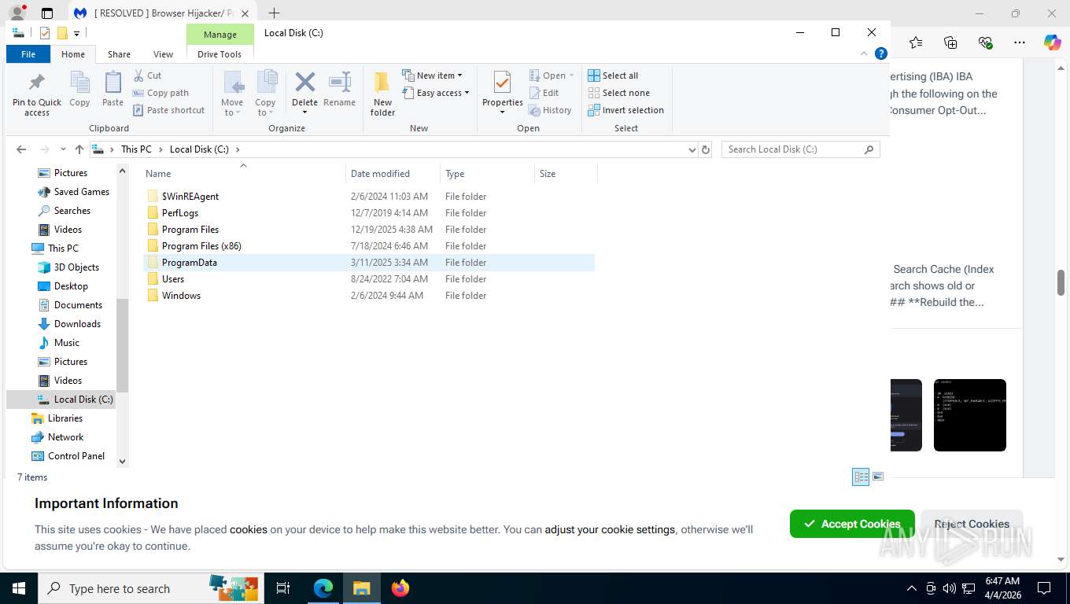Image resolution: width=1070 pixels, height=604 pixels.
Task: Click Reject Cookies in the browser
Action: point(972,524)
